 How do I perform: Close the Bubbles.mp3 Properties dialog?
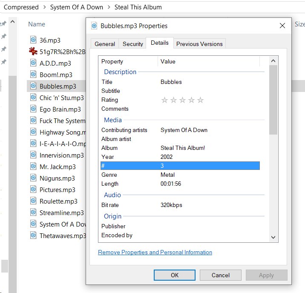click(282, 26)
